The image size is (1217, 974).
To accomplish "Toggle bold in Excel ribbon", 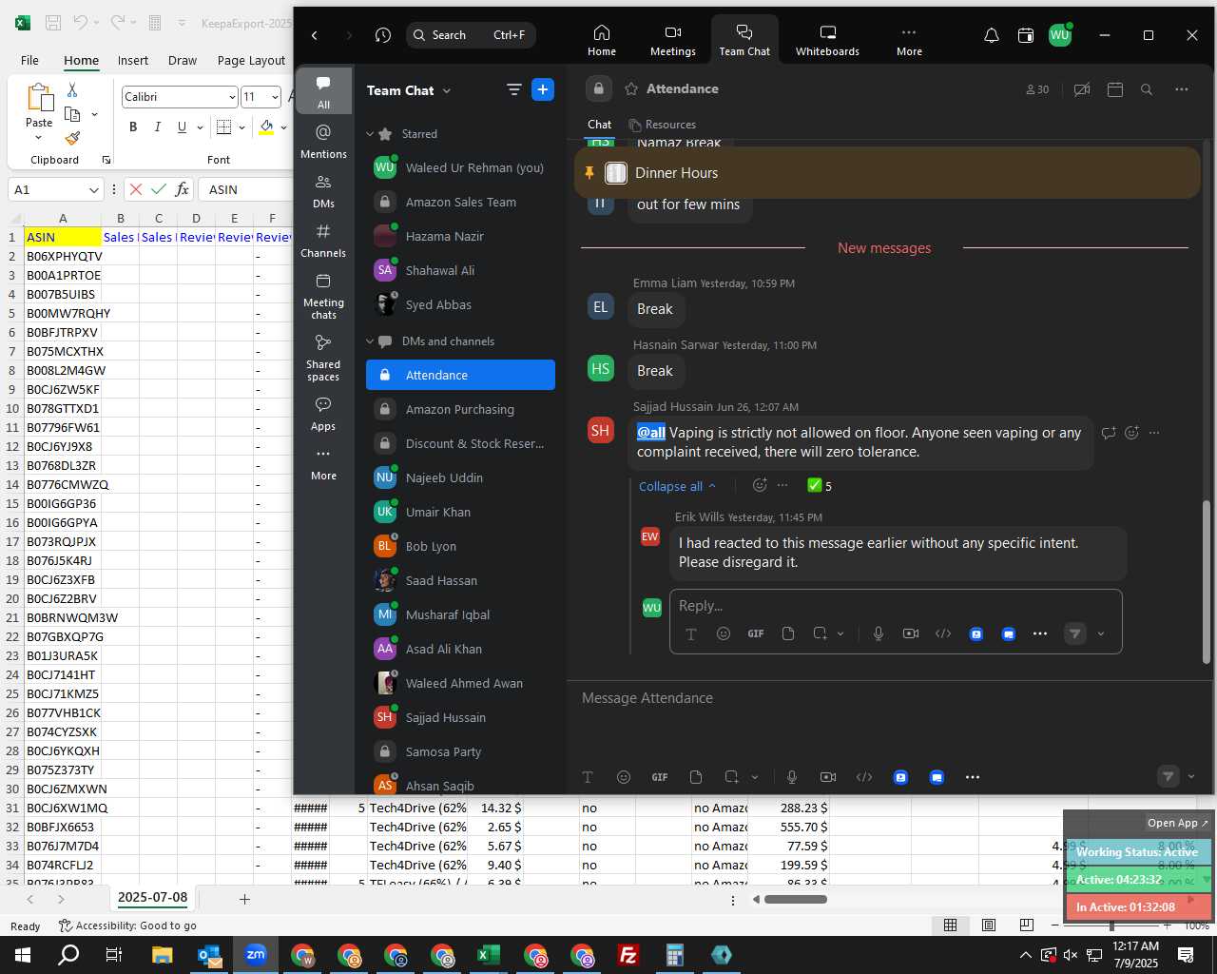I will 133,127.
